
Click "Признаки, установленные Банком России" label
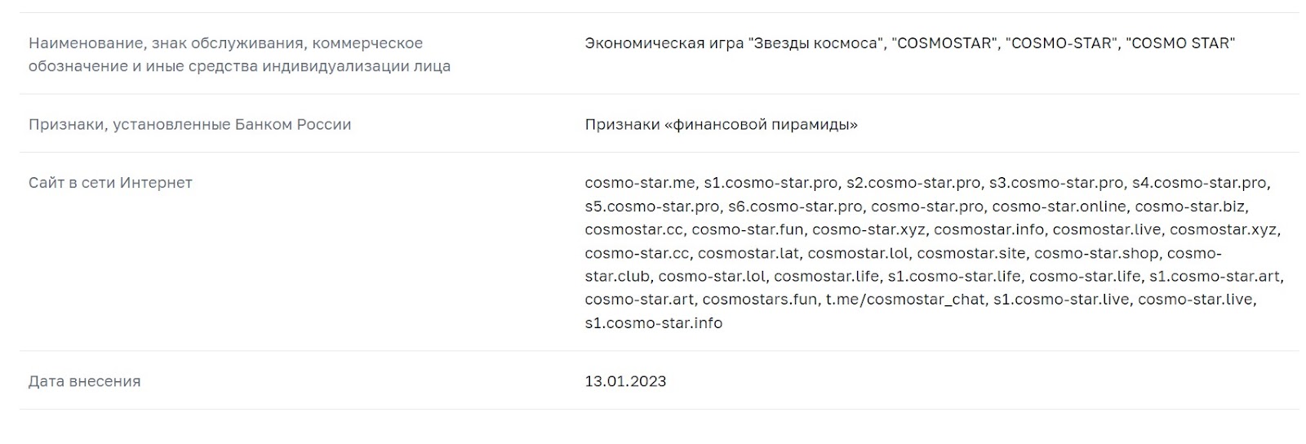click(189, 125)
